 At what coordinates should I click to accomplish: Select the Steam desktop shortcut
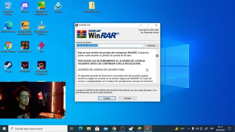point(8,67)
